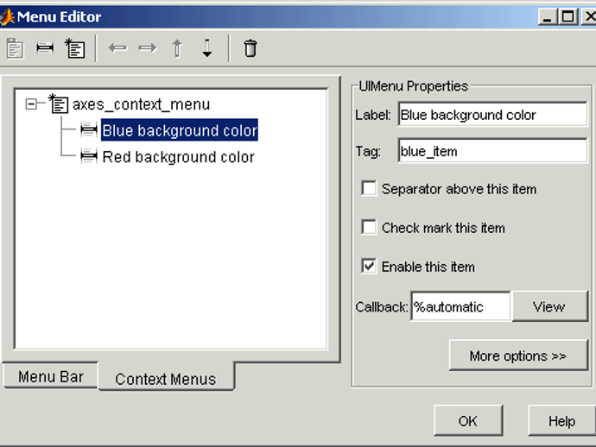This screenshot has height=447, width=596.
Task: Click the Move Selected Item Up arrow
Action: coord(177,48)
